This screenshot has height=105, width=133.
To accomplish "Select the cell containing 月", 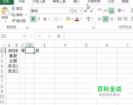I will pos(45,51).
